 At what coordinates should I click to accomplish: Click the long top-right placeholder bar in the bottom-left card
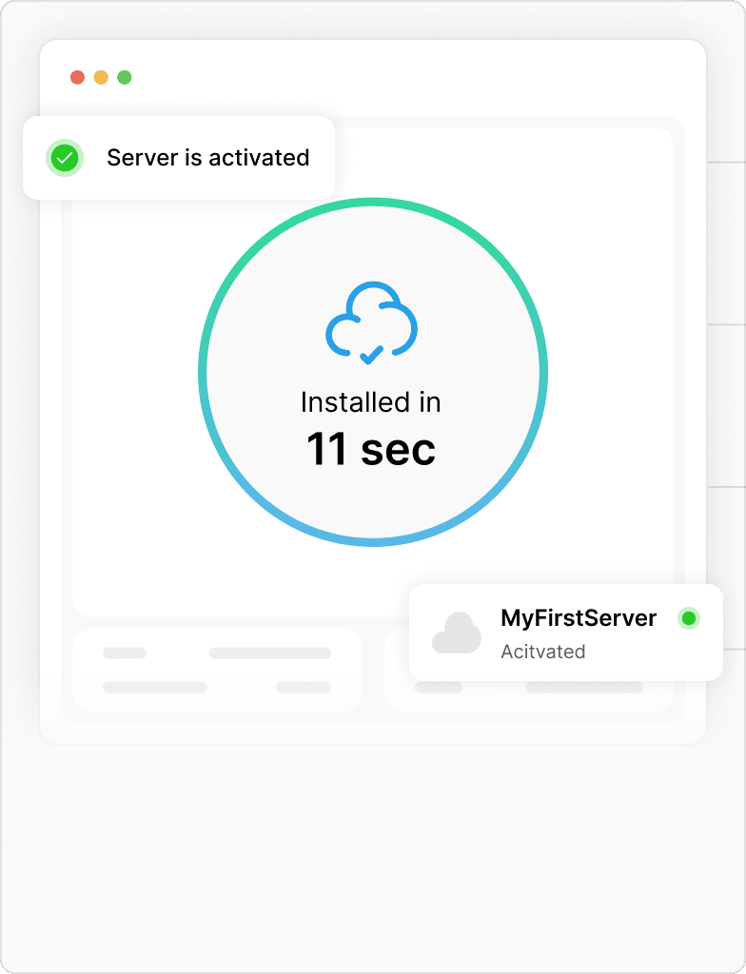270,653
